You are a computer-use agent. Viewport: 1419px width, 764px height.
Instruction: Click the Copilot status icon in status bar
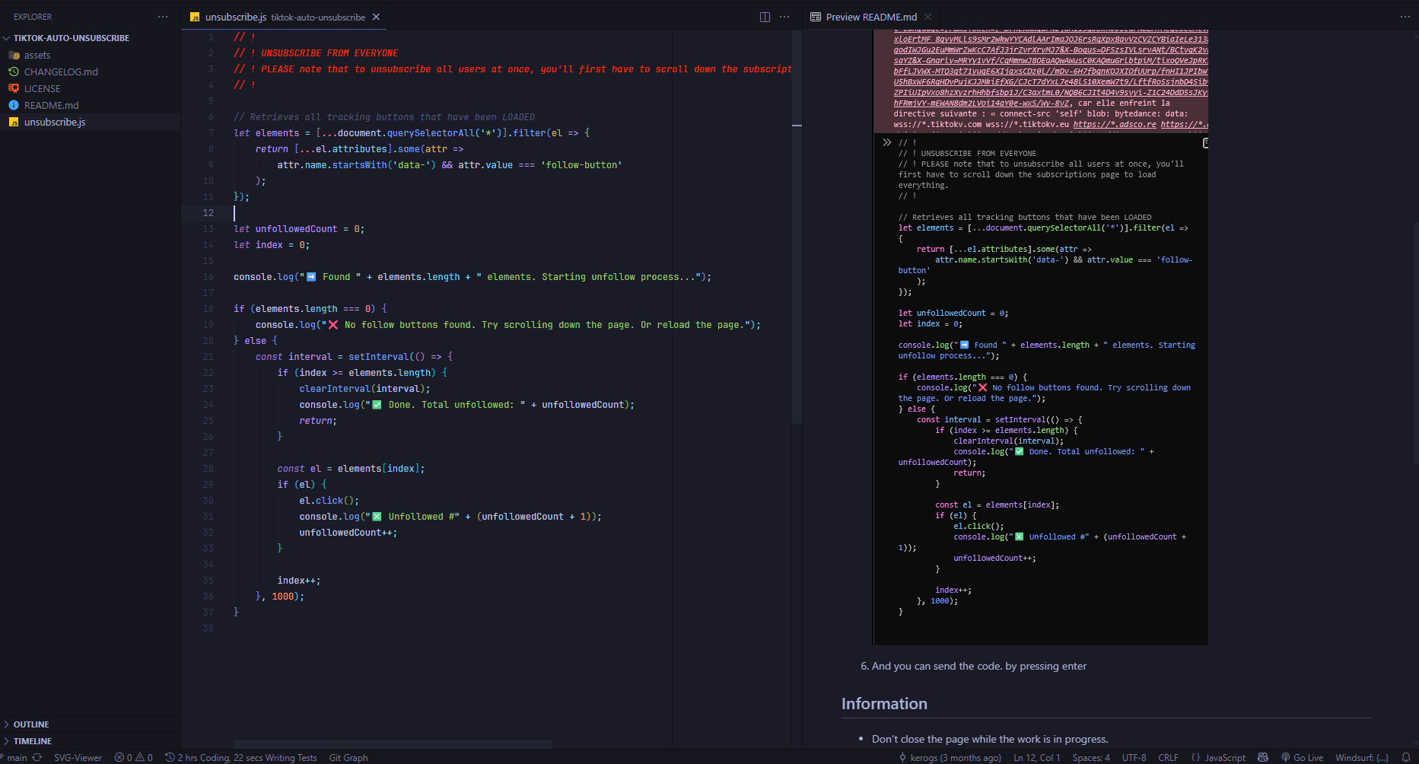coord(1263,758)
